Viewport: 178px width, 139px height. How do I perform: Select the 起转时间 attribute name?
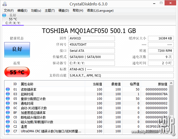coord(27,94)
